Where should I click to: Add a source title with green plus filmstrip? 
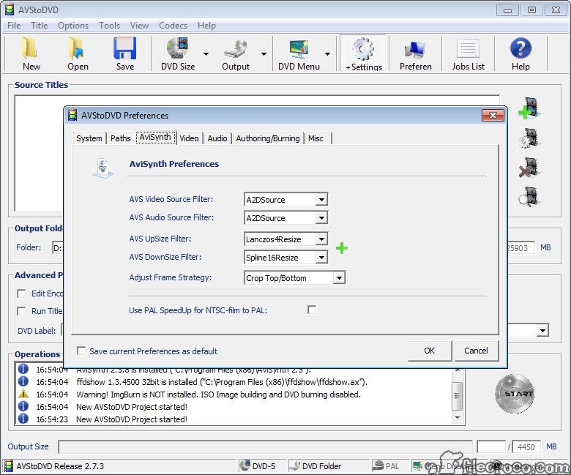pos(529,108)
